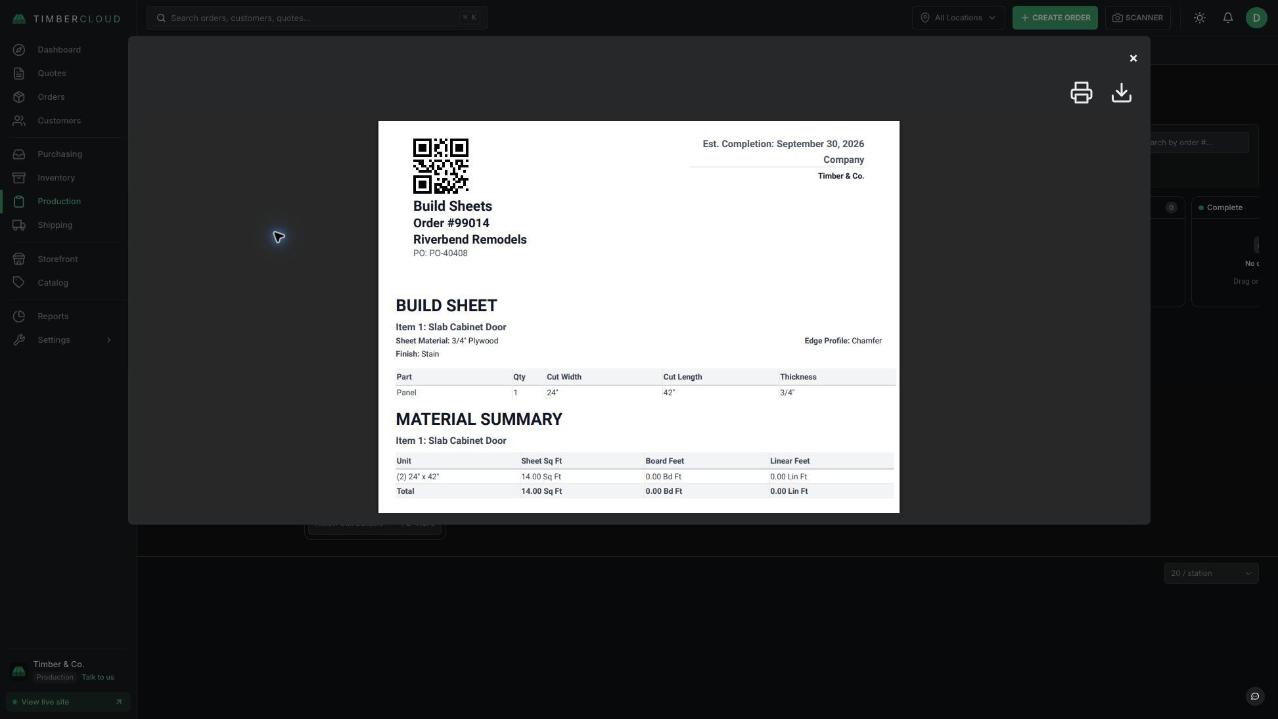Print the build sheet
Image resolution: width=1278 pixels, height=719 pixels.
[1081, 93]
